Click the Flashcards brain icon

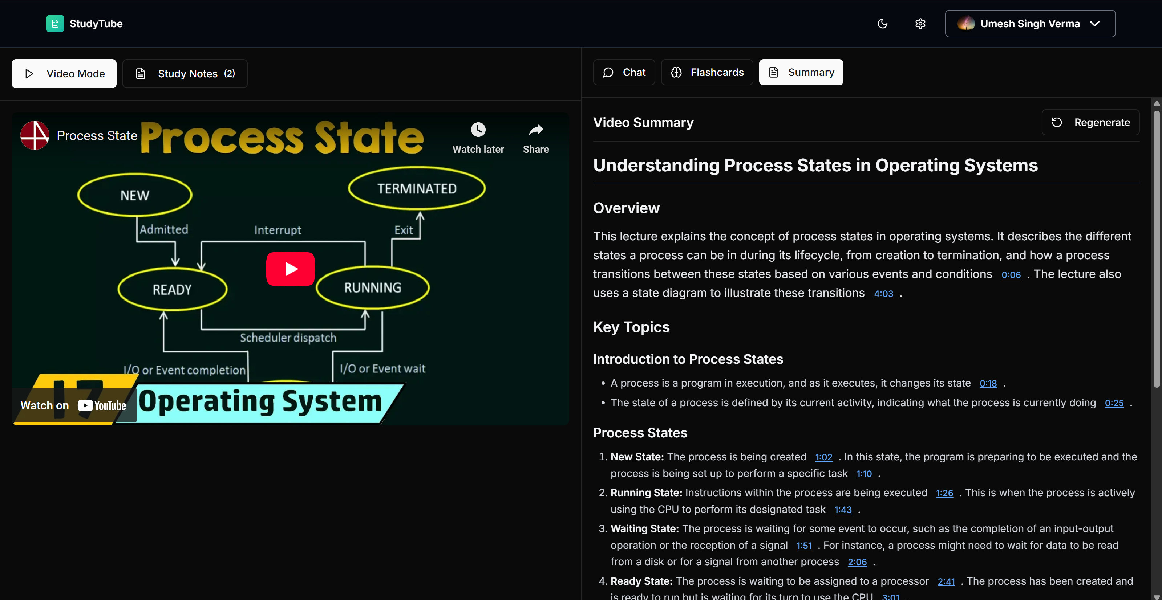pyautogui.click(x=676, y=72)
